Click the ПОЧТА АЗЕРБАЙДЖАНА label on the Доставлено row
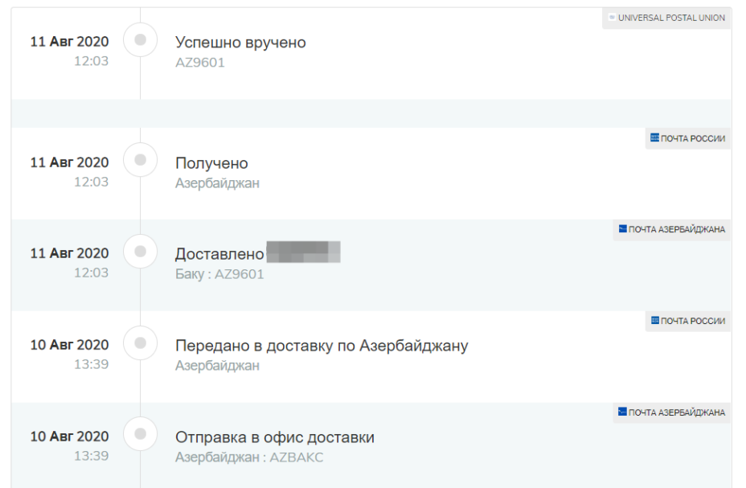This screenshot has height=488, width=746. click(x=677, y=230)
